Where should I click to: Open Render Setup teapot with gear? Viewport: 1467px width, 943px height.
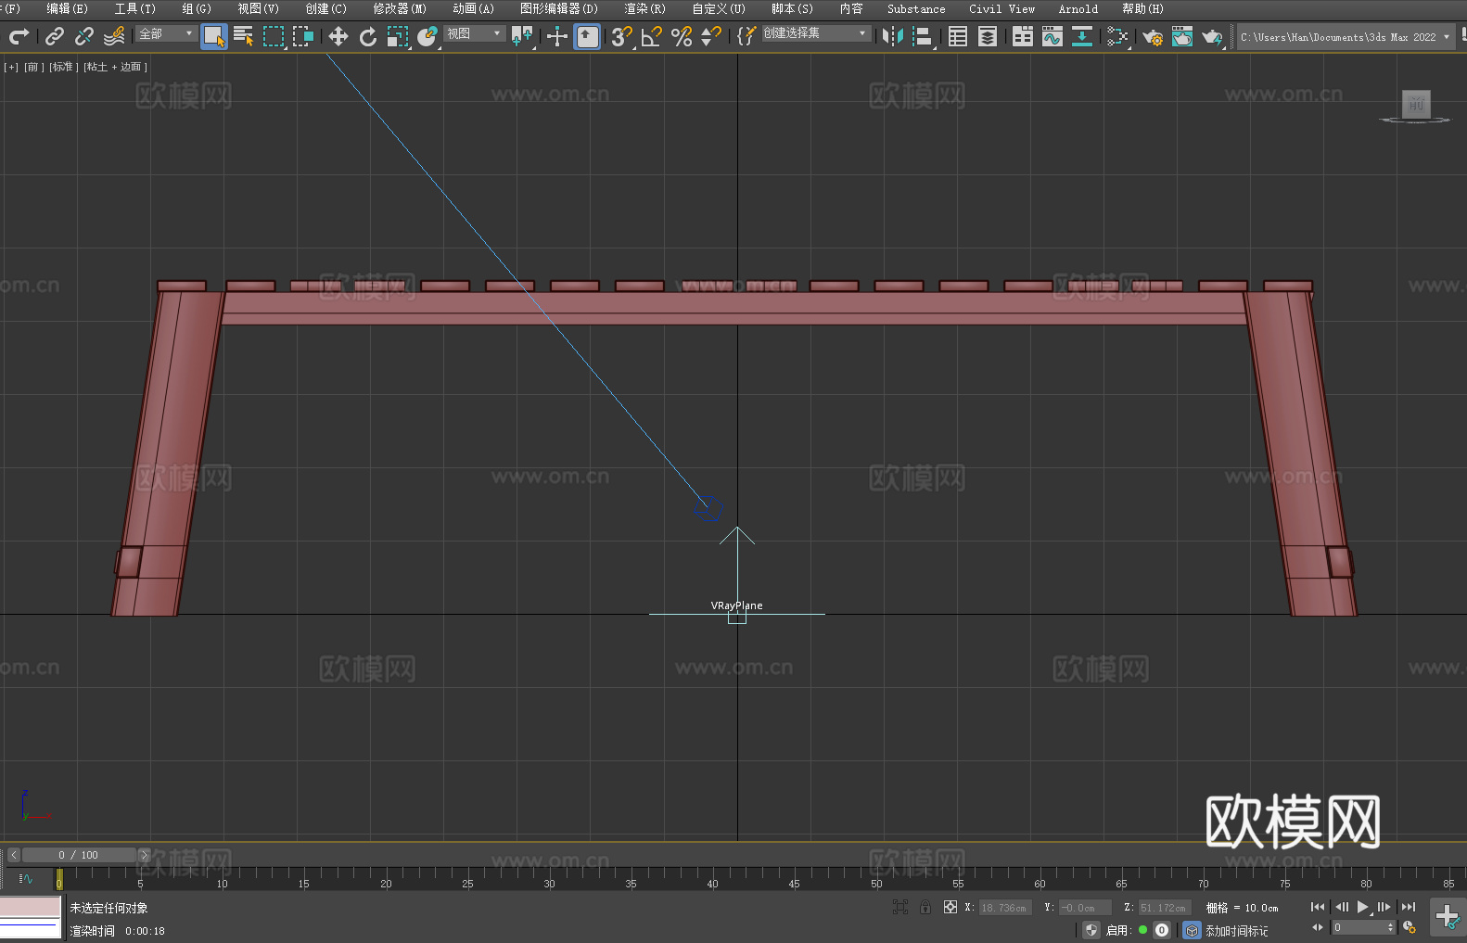tap(1152, 37)
